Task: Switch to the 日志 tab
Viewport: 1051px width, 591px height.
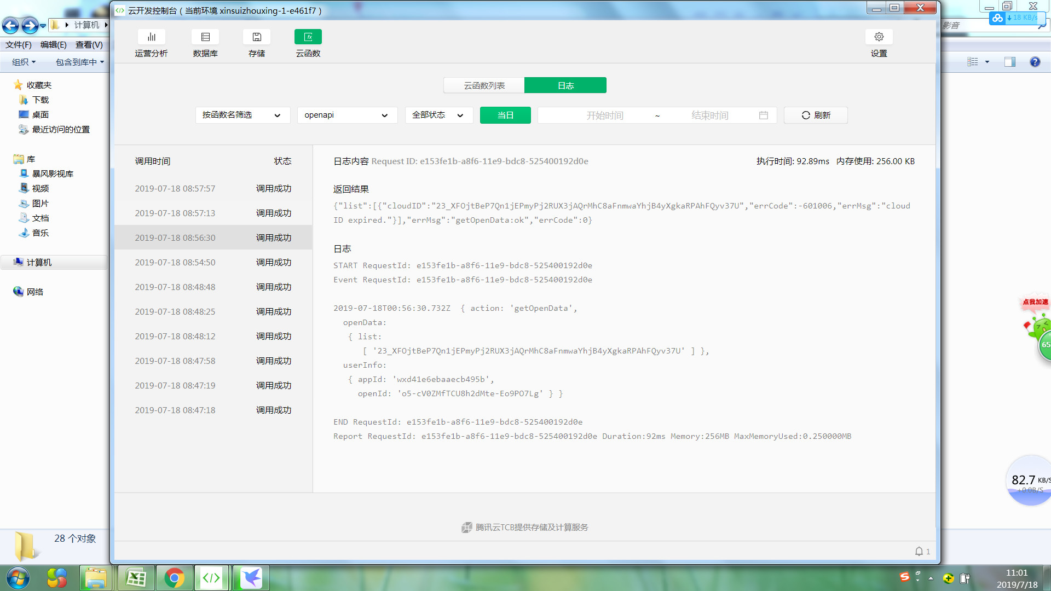Action: point(565,86)
